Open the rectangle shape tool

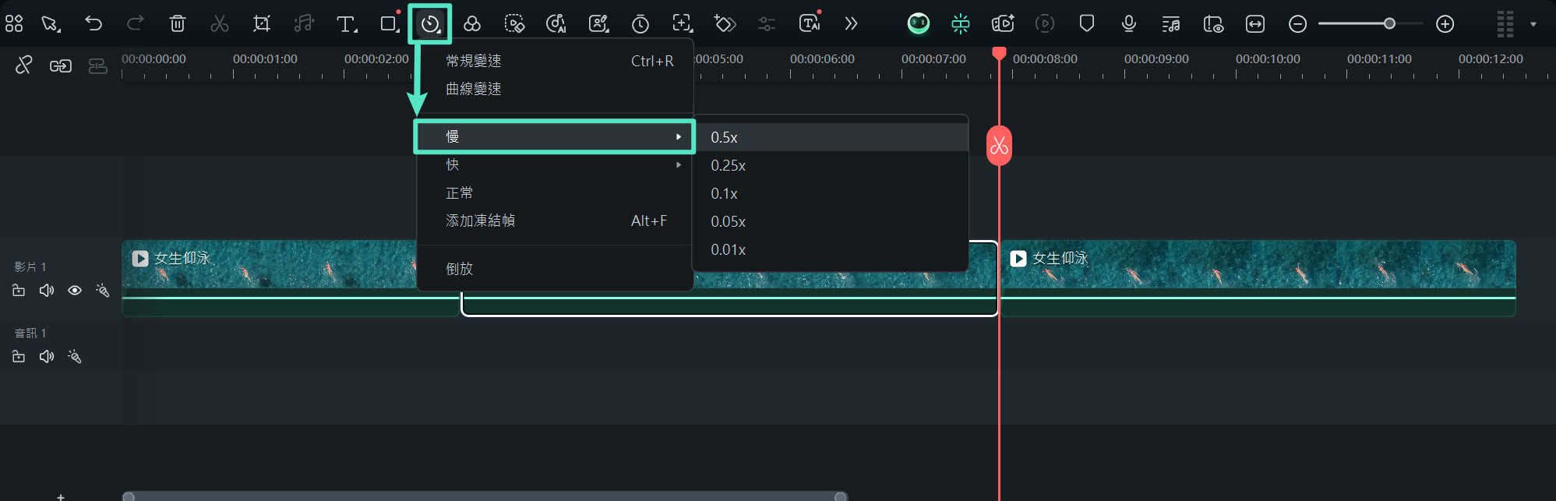click(389, 23)
